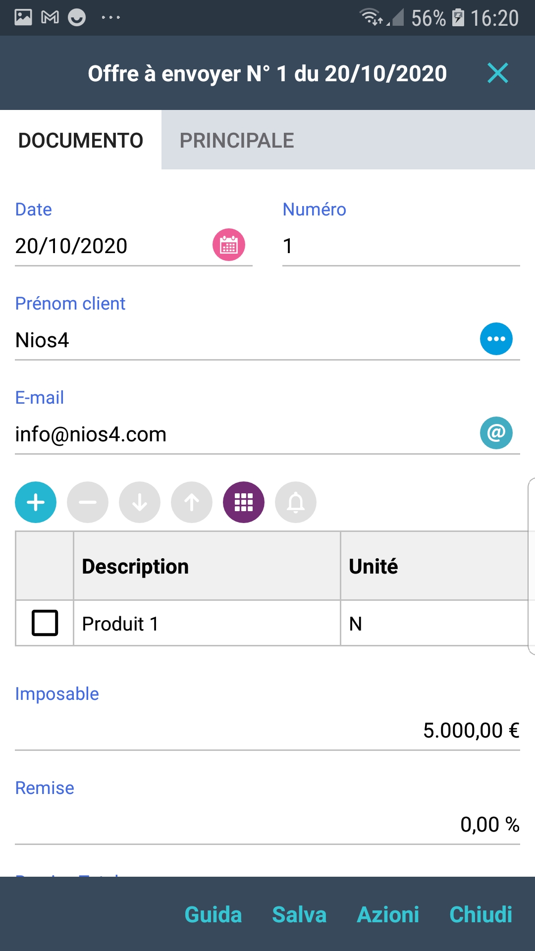The image size is (535, 951).
Task: Open the date picker calendar icon
Action: click(228, 245)
